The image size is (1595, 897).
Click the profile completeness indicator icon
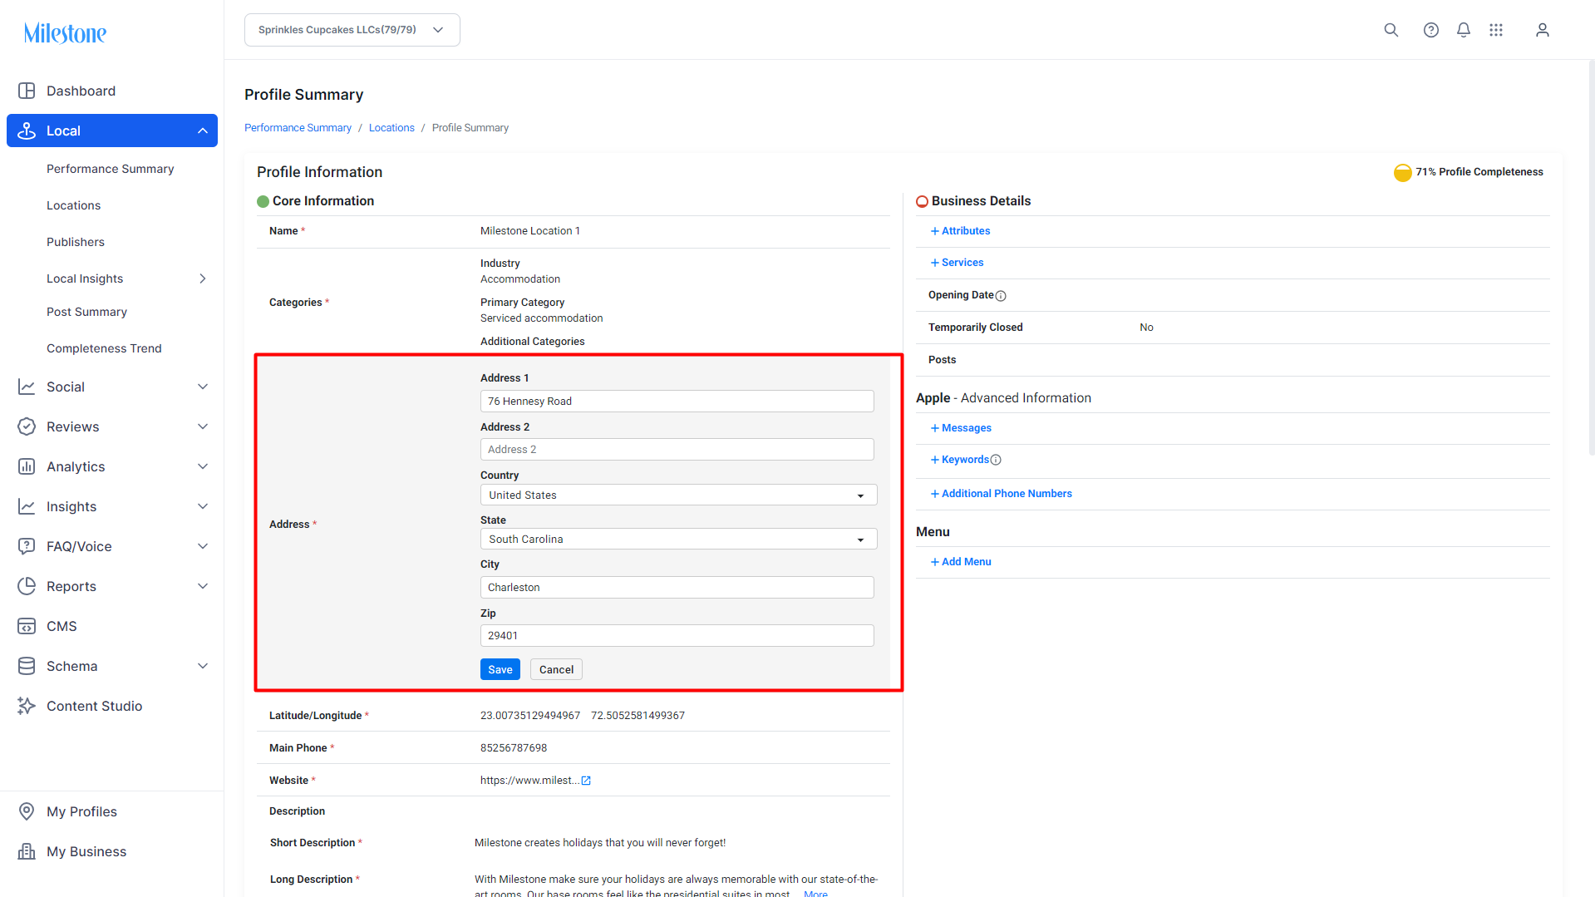point(1402,172)
